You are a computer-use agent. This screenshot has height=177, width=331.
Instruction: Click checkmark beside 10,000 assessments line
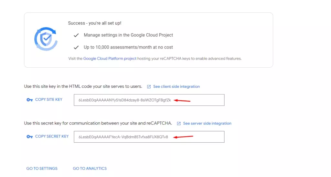coord(76,47)
